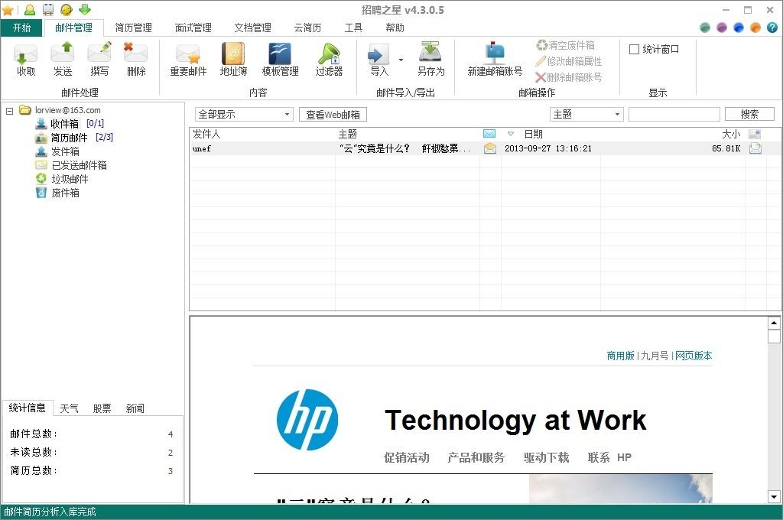Click the 搜索 search button
The image size is (783, 520).
click(749, 114)
